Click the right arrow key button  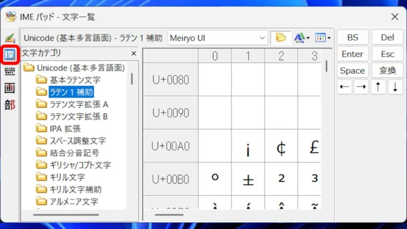361,87
